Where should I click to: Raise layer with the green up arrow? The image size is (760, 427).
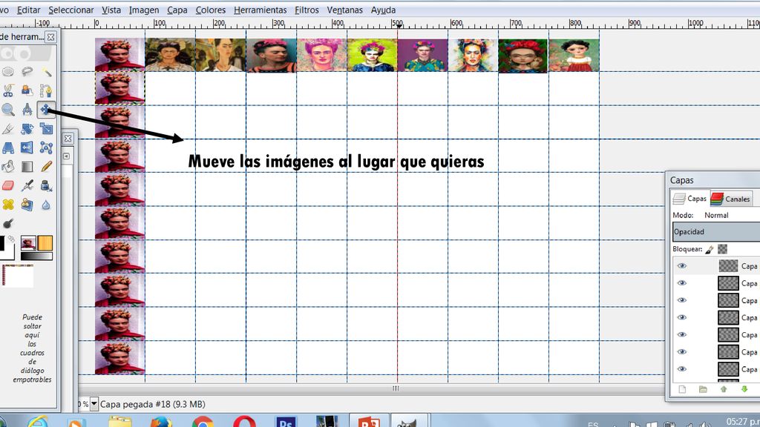coord(724,389)
